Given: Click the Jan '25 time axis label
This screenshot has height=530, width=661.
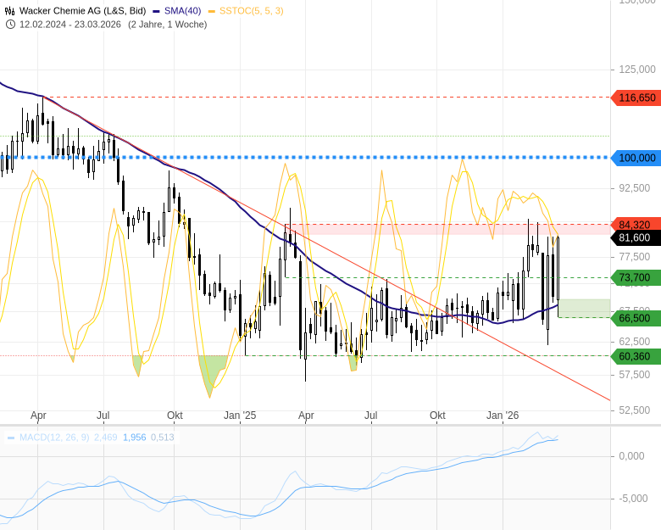Looking at the screenshot, I should [x=240, y=416].
